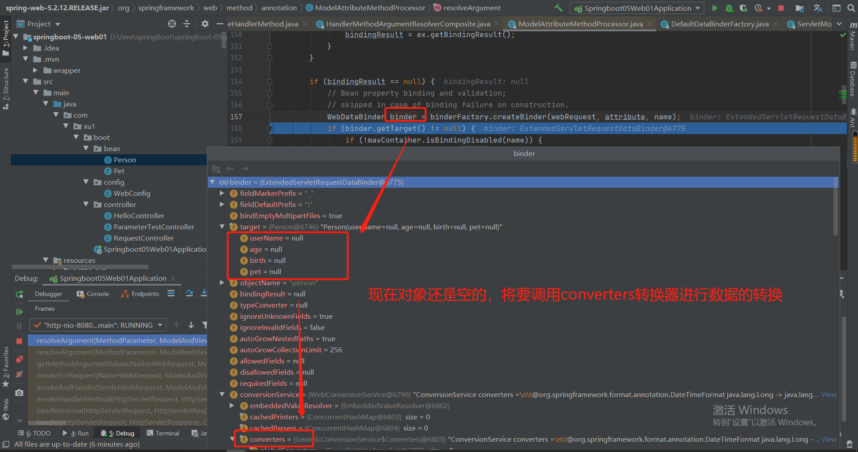Viewport: 858px width, 452px height.
Task: Switch to ModelAttributeMethodProcessor.java tab
Action: point(580,24)
